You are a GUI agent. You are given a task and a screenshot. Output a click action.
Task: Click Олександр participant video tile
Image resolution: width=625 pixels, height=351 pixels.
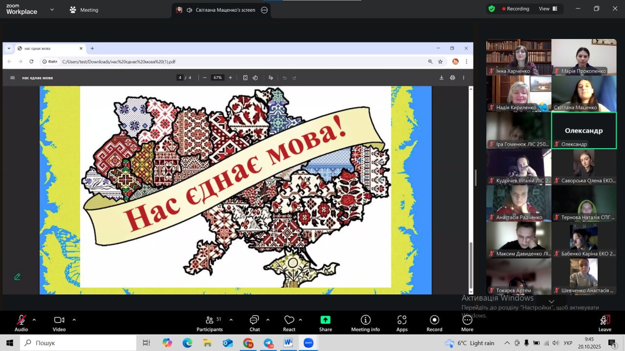coord(584,130)
